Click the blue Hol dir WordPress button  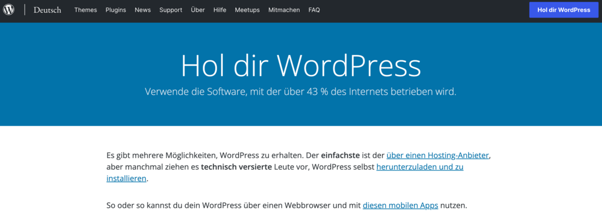(x=564, y=11)
